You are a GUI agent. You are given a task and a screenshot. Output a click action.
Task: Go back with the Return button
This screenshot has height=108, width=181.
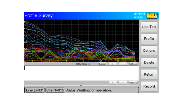coord(149,74)
